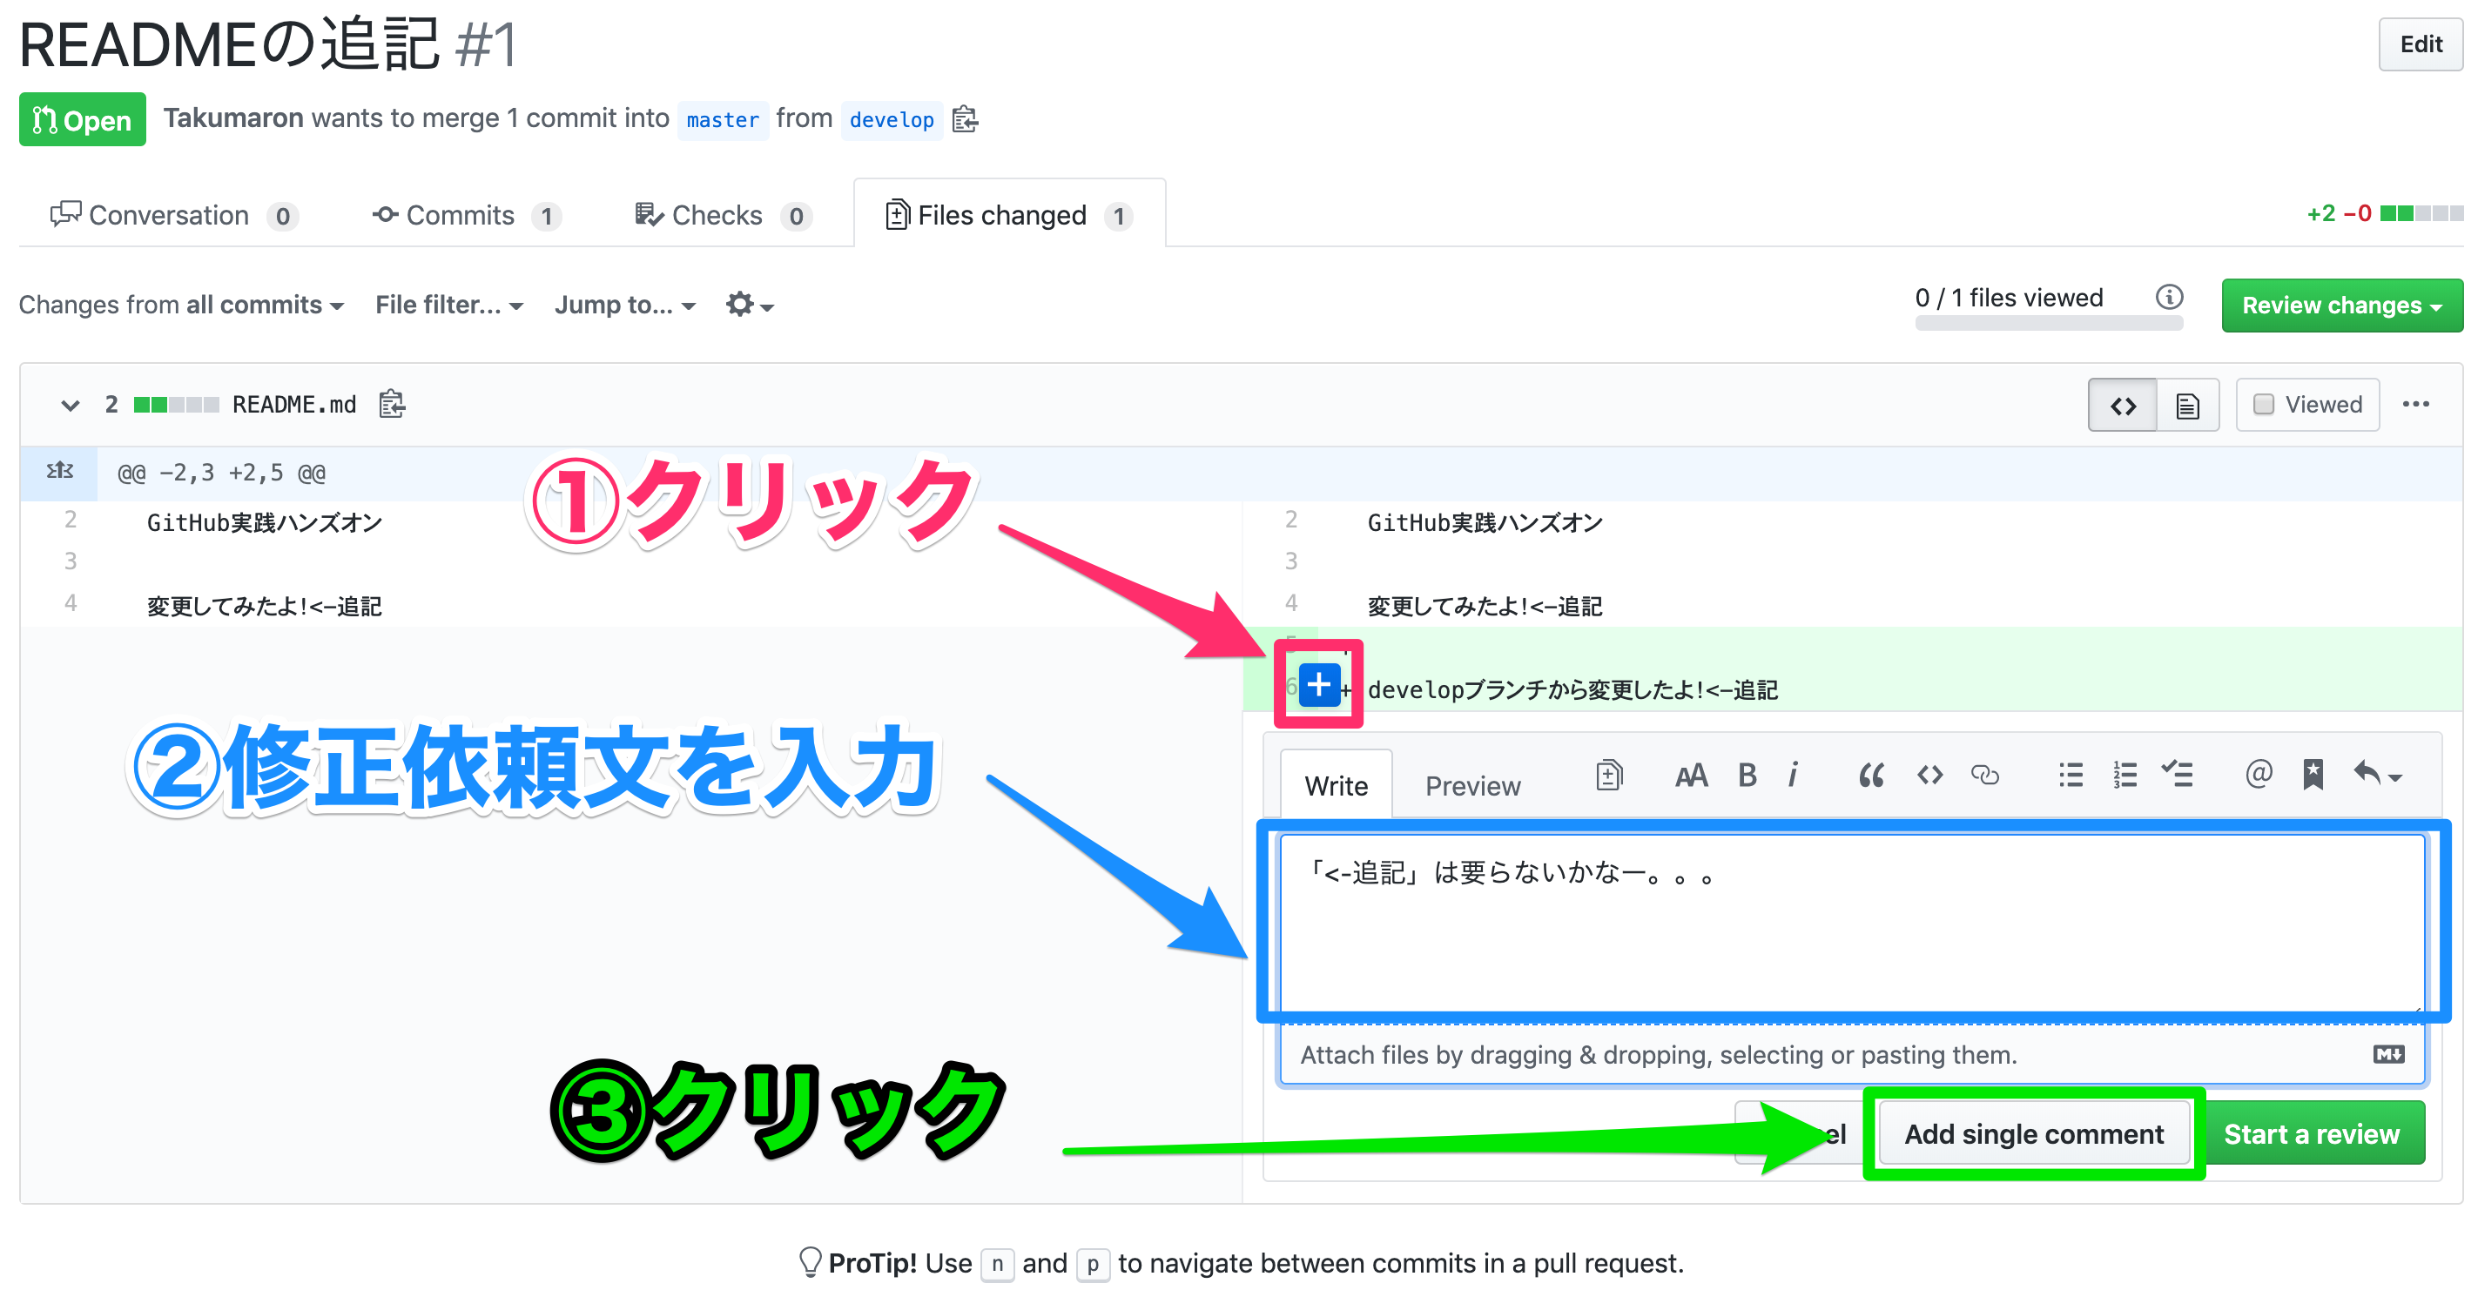Open saved replies dropdown
2478x1290 pixels.
[2377, 776]
